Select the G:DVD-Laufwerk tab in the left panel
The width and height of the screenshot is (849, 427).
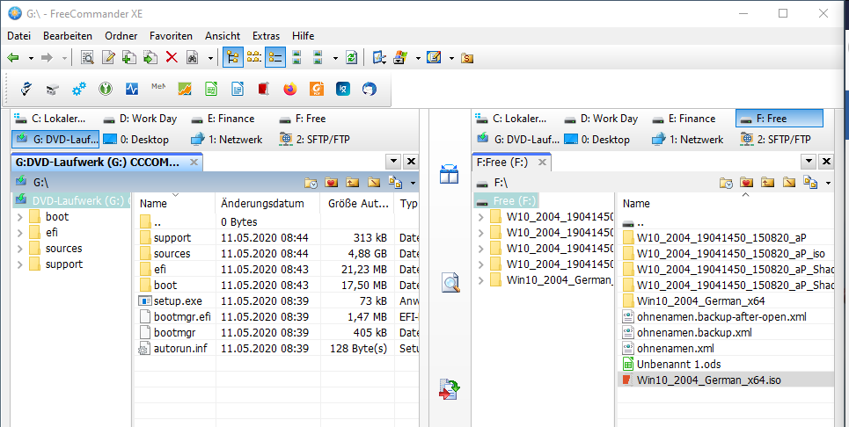click(x=107, y=163)
